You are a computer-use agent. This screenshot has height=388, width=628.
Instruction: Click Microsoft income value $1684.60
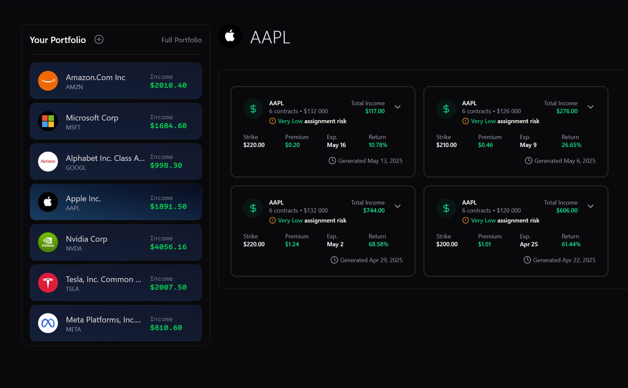tap(168, 126)
